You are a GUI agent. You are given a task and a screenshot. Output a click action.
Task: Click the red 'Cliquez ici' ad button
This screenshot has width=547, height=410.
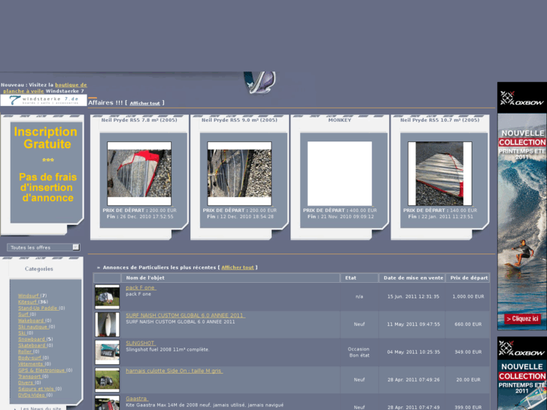coord(522,319)
